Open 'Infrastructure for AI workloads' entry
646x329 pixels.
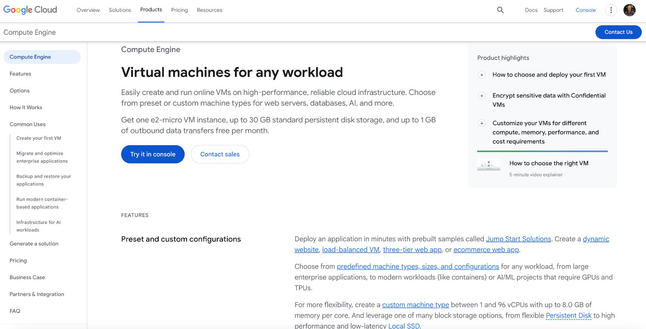38,226
